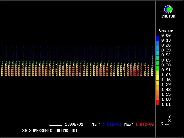Viewport: 184px width, 138px height.
Task: Select the PHOTON text under the logo
Action: tap(168, 16)
